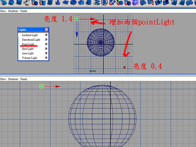Open Directional Light option box
The height and width of the screenshot is (147, 196).
click(46, 40)
